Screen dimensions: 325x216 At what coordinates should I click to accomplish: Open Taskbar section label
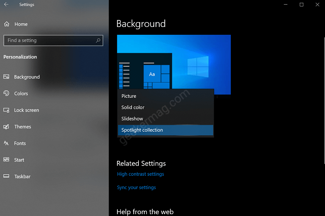(x=22, y=177)
